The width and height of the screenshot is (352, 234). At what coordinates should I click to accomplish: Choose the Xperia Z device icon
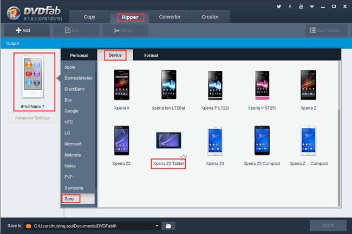pyautogui.click(x=308, y=85)
